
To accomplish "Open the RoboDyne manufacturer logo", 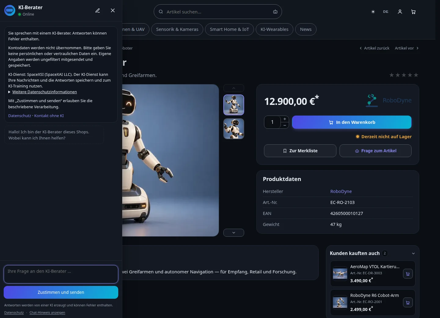I will tap(388, 100).
